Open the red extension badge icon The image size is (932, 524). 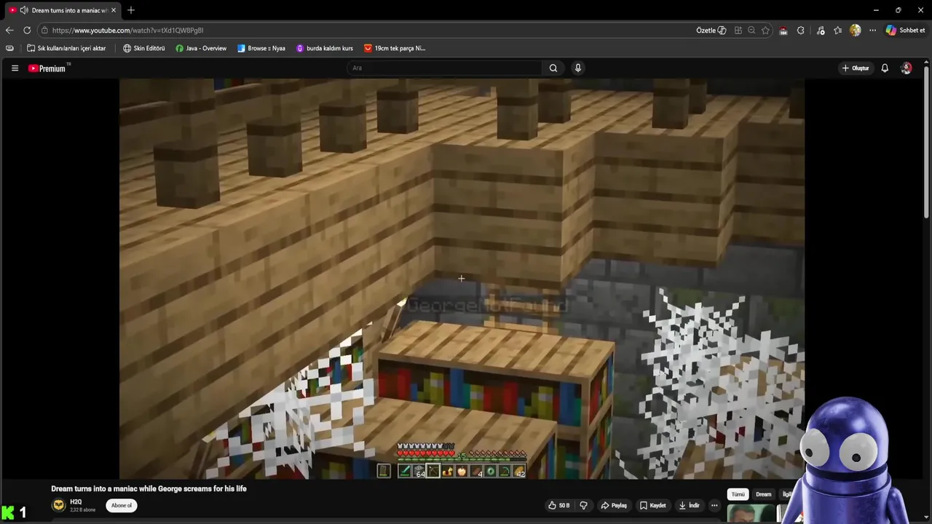(x=783, y=31)
